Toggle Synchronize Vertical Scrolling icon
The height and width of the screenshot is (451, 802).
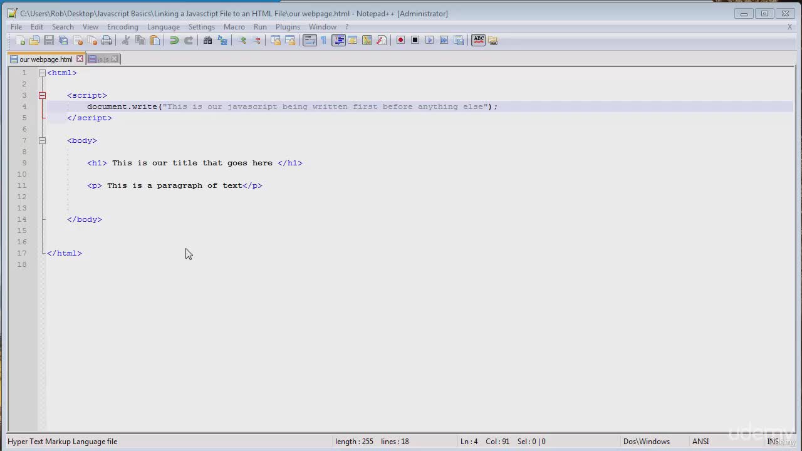[276, 40]
